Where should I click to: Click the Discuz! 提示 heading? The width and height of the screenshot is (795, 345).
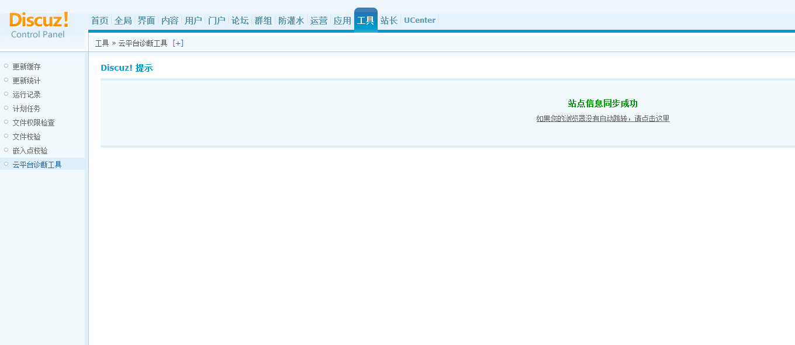point(127,68)
